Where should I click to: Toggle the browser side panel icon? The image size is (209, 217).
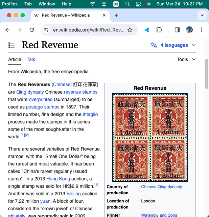point(177,30)
